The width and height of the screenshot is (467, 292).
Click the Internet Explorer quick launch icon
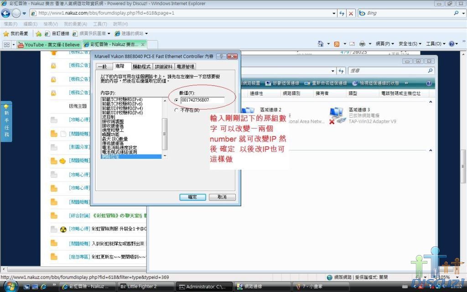43,287
